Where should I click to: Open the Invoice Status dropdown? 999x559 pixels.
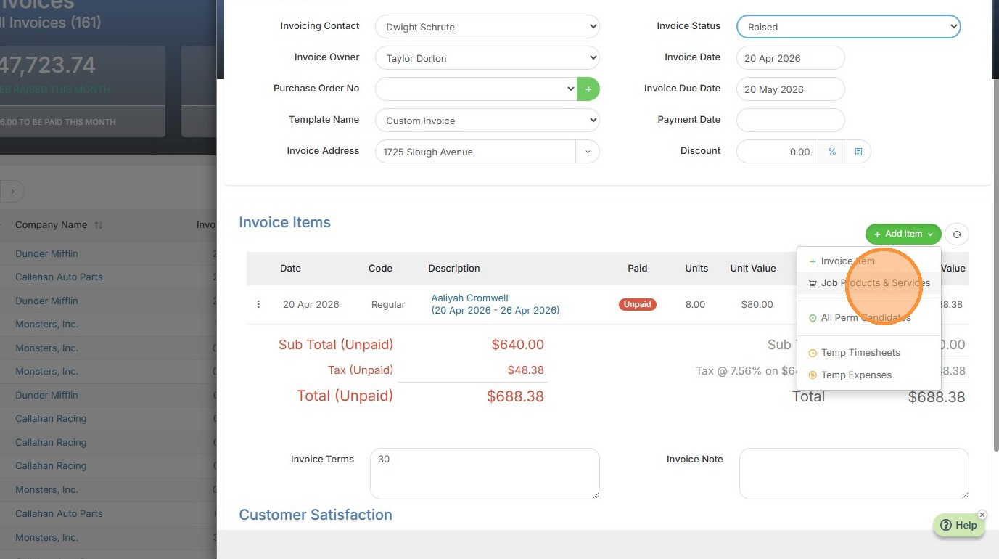click(848, 27)
